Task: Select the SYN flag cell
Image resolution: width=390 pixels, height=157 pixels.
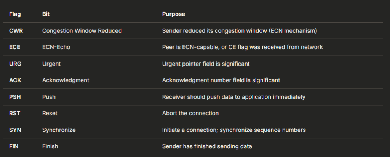Action: pos(15,130)
